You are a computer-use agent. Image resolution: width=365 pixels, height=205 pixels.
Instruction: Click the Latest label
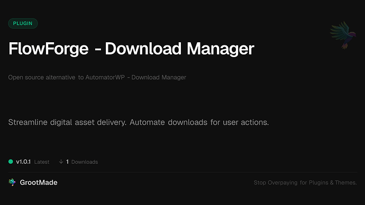pyautogui.click(x=42, y=162)
